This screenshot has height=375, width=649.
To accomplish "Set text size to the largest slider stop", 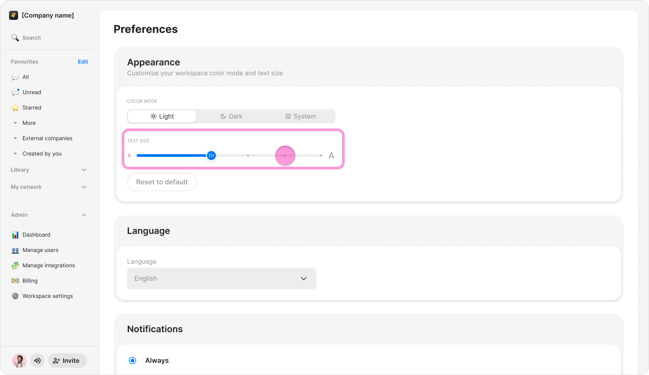I will point(321,155).
